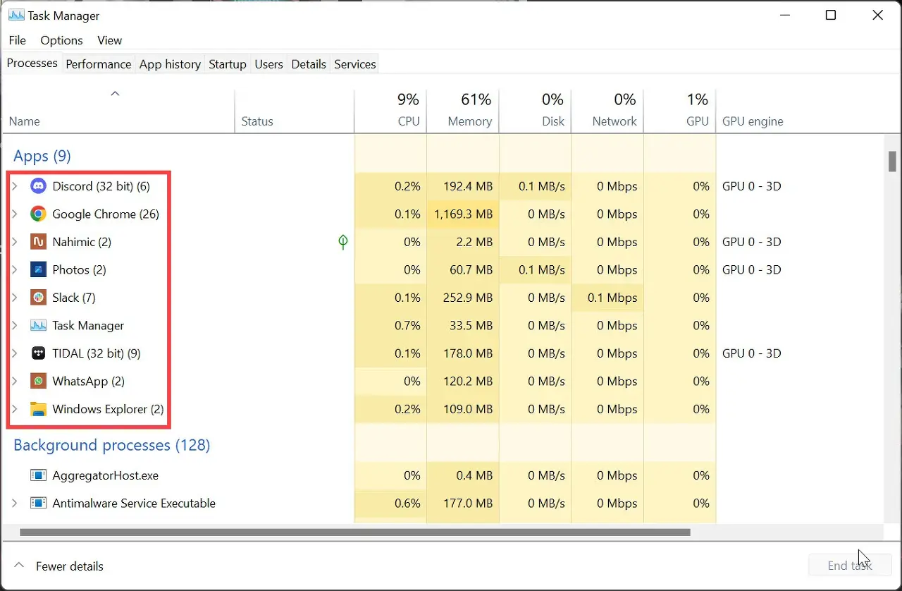The image size is (902, 591).
Task: Click Windows Explorer's 109.0 MB memory value
Action: 468,409
